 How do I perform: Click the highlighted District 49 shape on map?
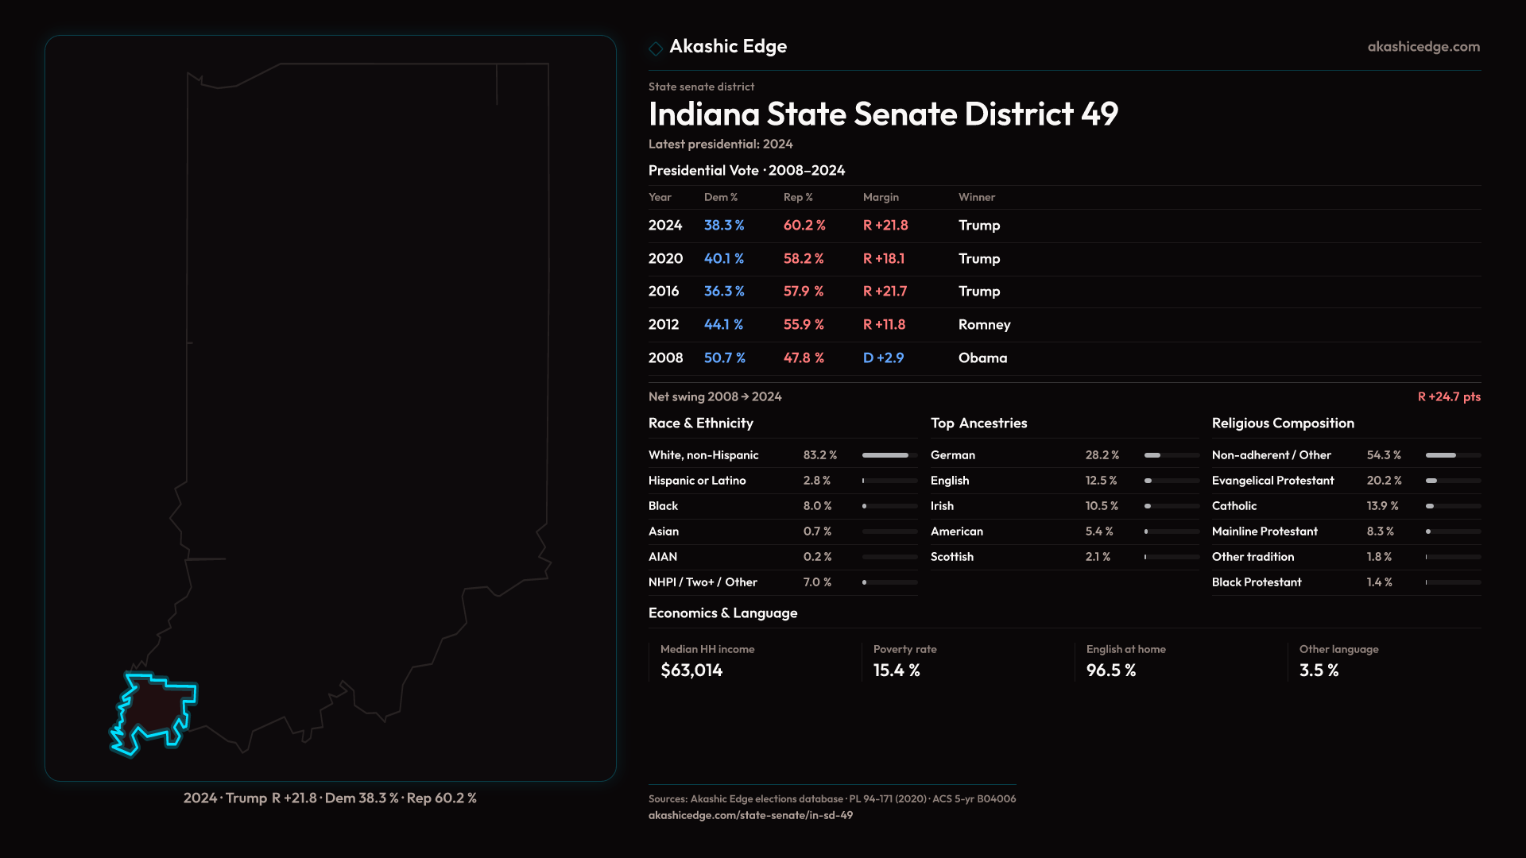coord(155,709)
